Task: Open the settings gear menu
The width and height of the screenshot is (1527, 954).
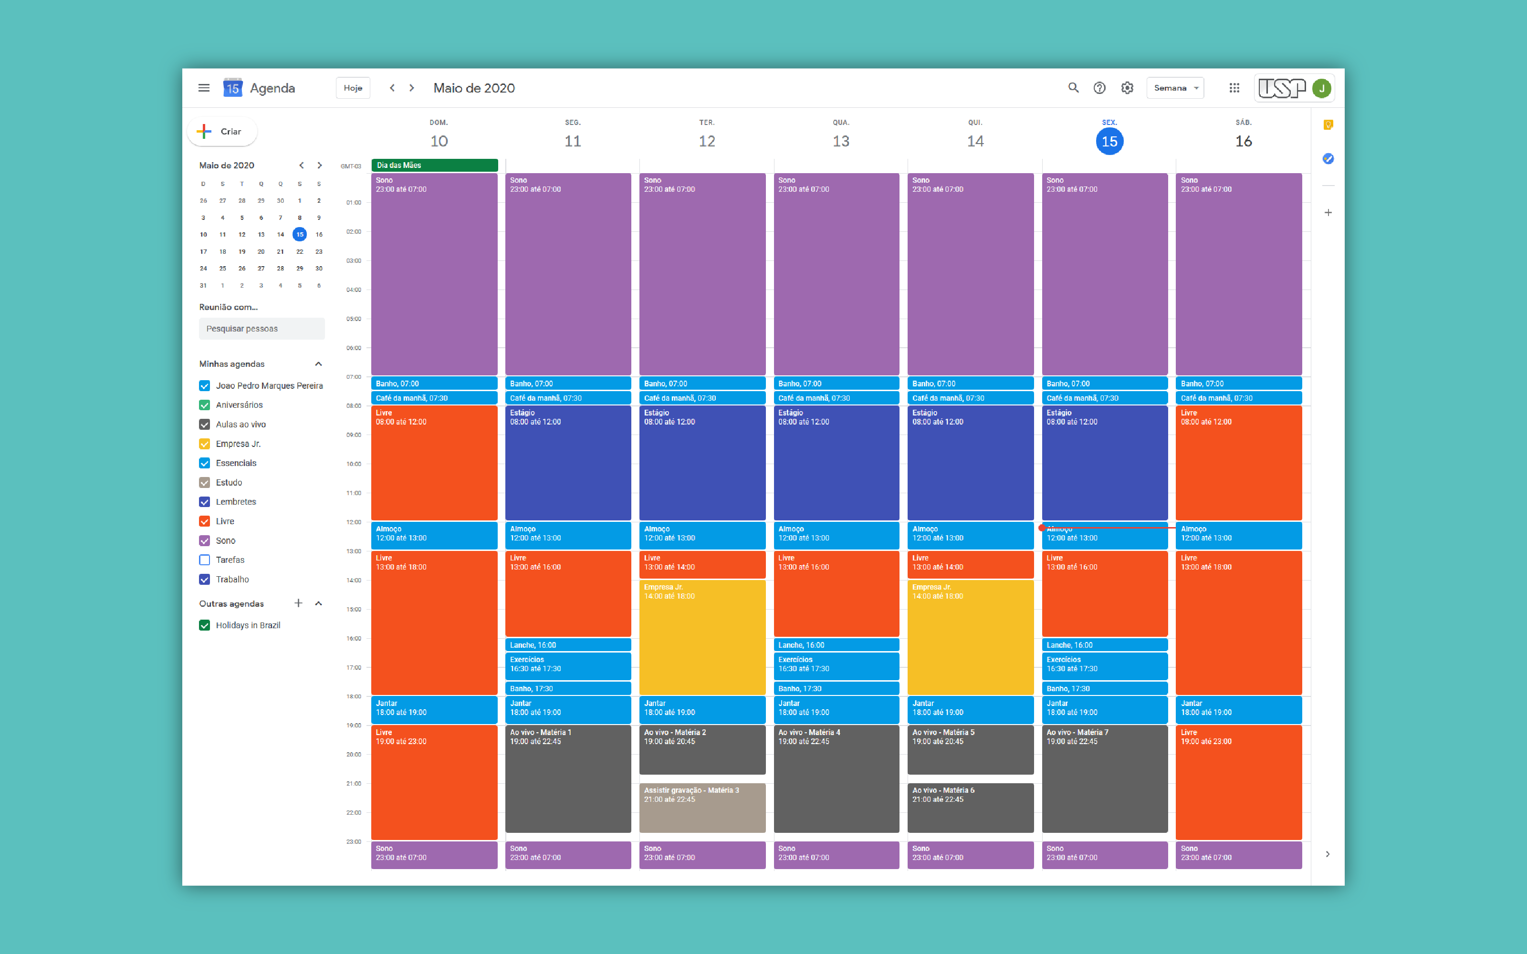Action: [1127, 88]
